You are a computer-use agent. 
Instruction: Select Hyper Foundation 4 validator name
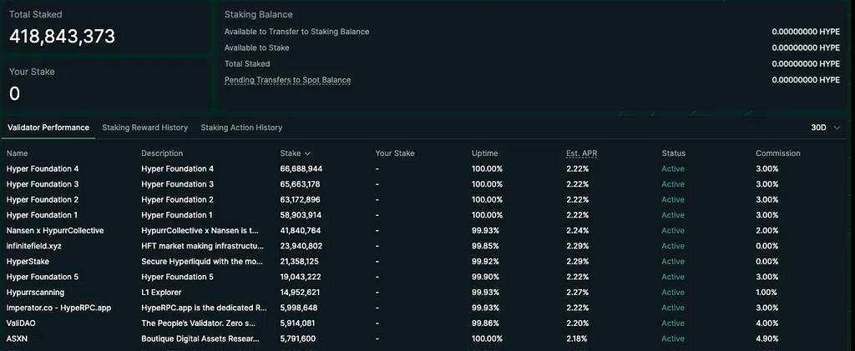43,168
